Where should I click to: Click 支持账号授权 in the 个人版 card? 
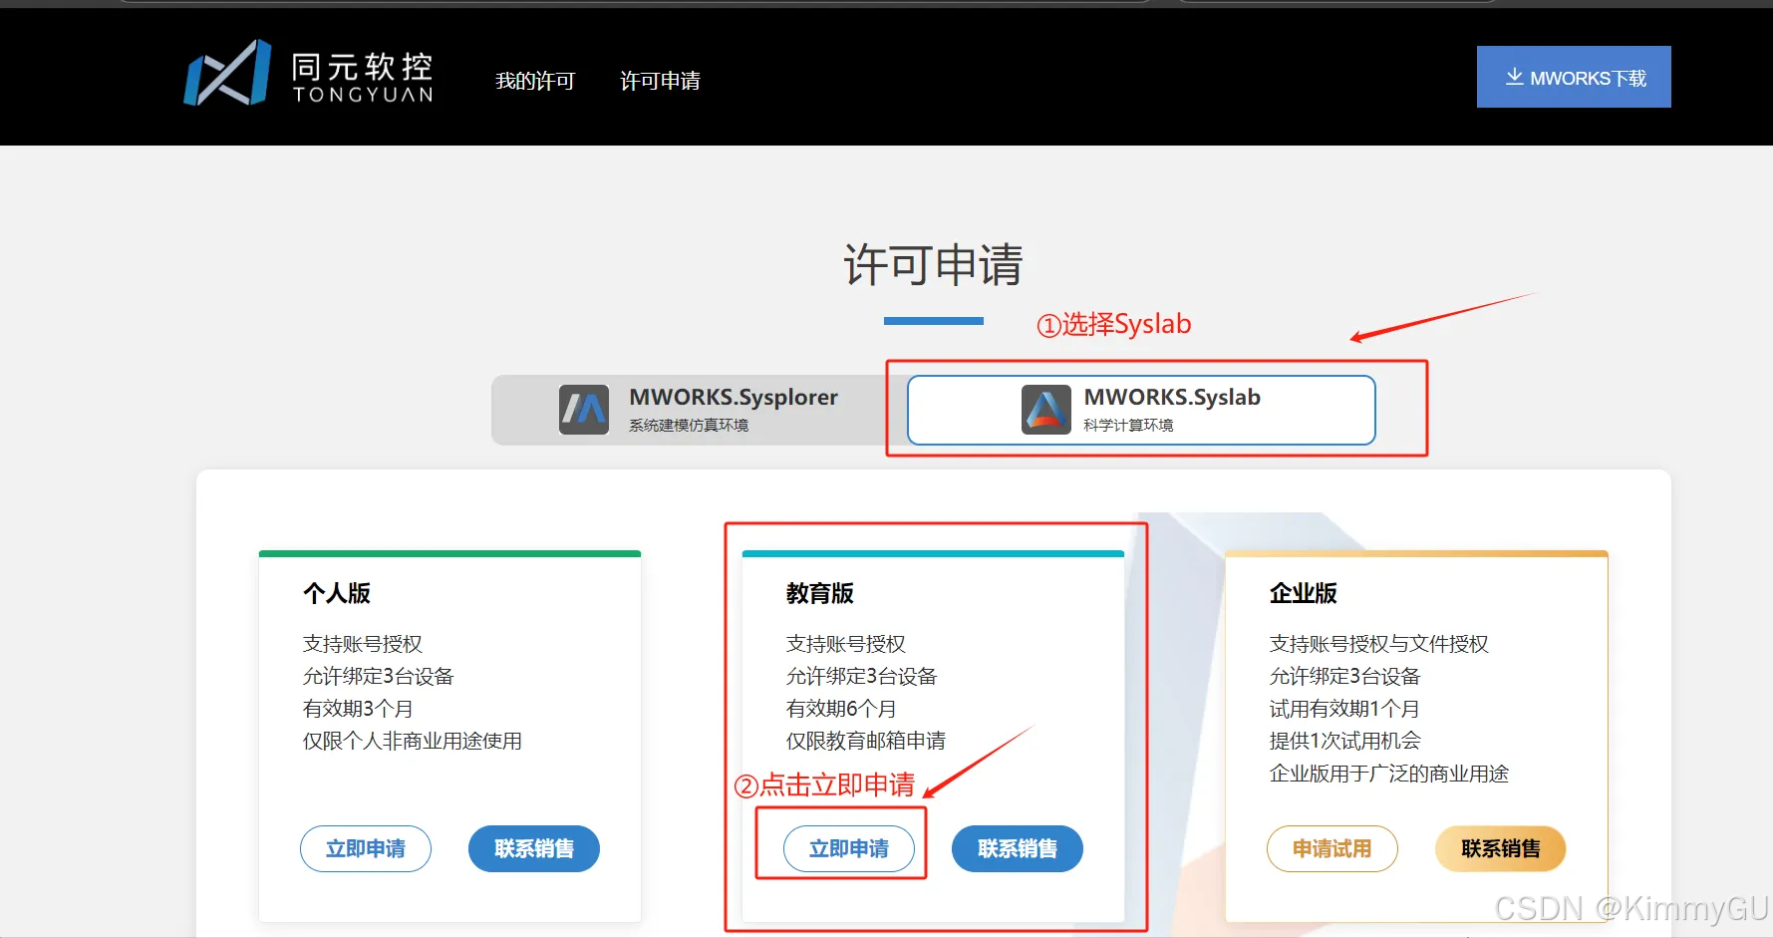tap(363, 644)
